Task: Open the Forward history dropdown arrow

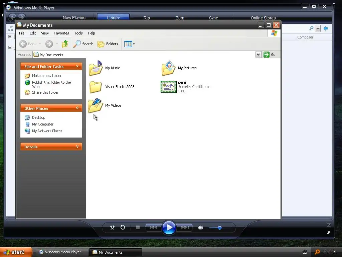Action: click(57, 44)
